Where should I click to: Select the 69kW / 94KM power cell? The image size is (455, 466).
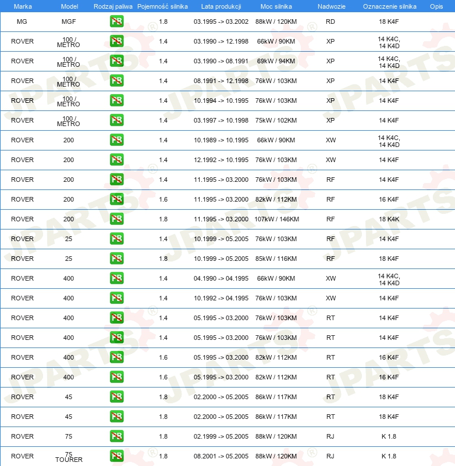point(276,61)
